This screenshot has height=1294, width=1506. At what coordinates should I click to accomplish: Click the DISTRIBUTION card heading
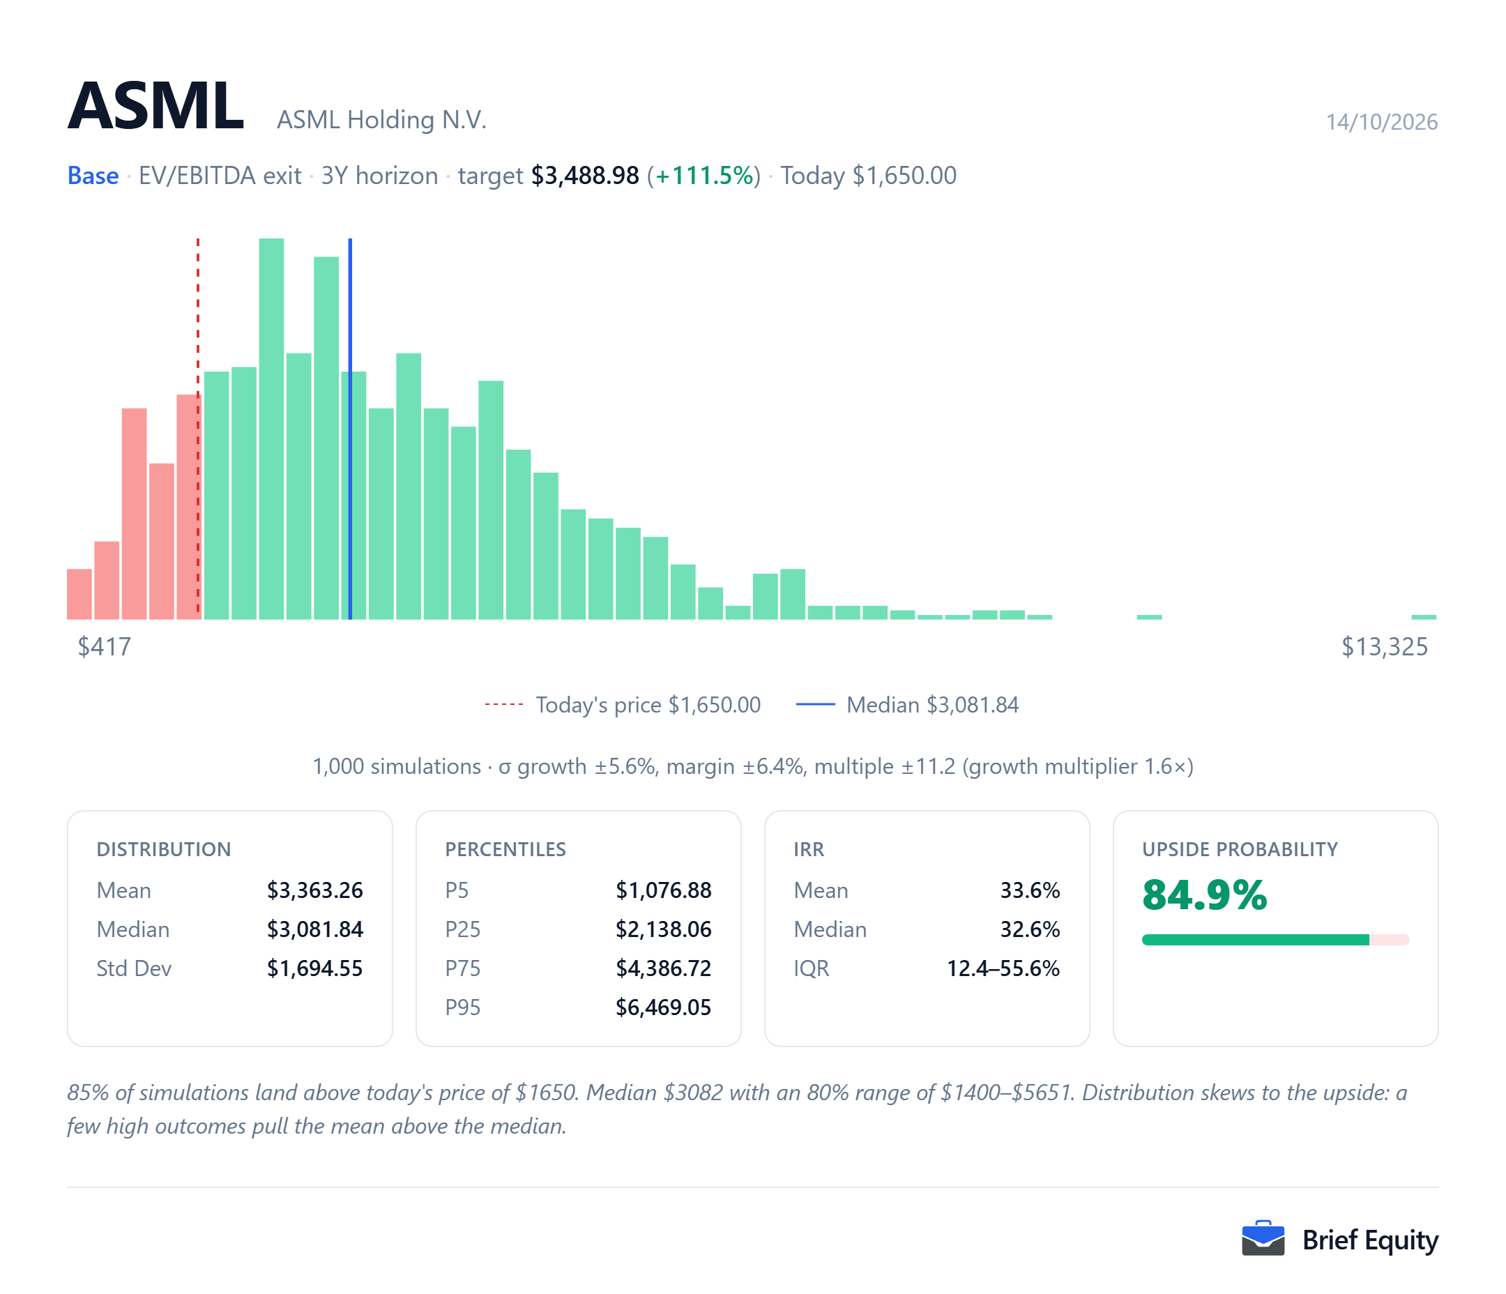[164, 849]
